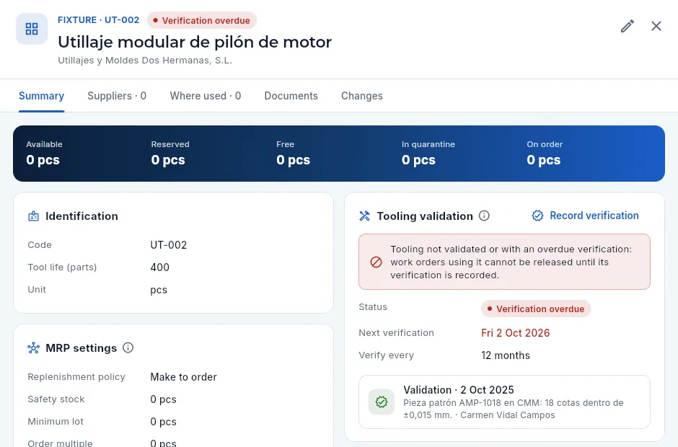The width and height of the screenshot is (678, 447).
Task: Click the title Utillaje modular de pilón de motor
Action: 195,42
